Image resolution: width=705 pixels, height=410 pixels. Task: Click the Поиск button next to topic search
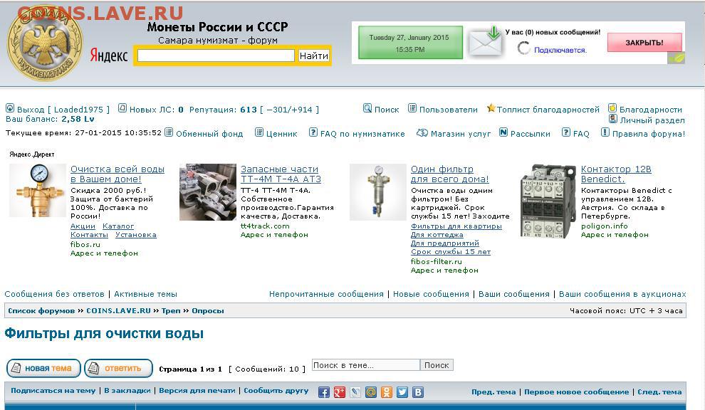tap(437, 365)
